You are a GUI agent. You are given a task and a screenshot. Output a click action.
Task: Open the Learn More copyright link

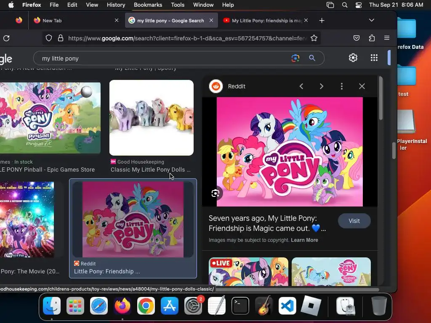pos(304,240)
